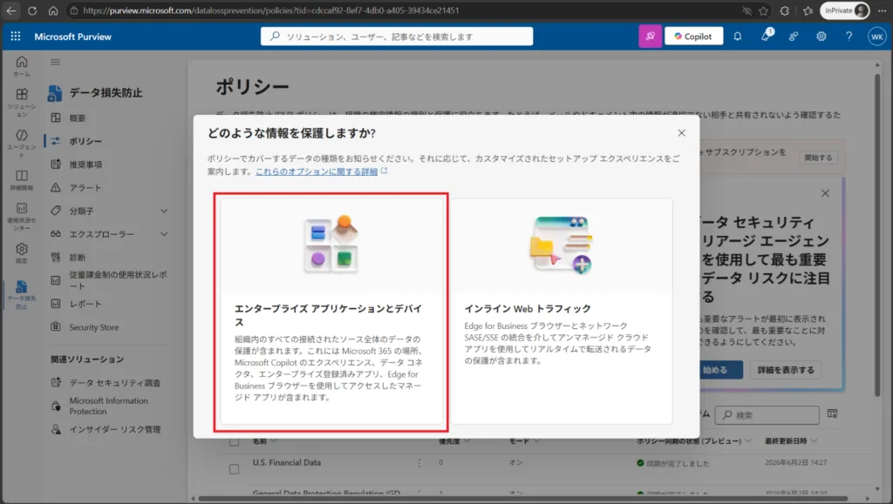Open notifications bell icon

(x=738, y=37)
